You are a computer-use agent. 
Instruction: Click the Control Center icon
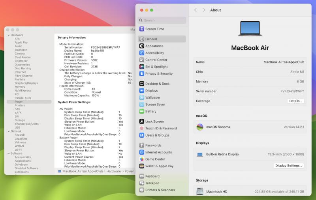[142, 60]
